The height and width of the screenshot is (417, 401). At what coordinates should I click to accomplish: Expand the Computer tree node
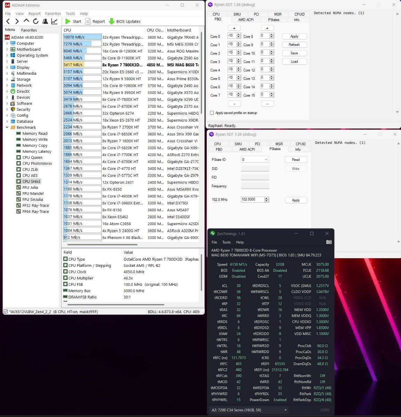[x=7, y=43]
